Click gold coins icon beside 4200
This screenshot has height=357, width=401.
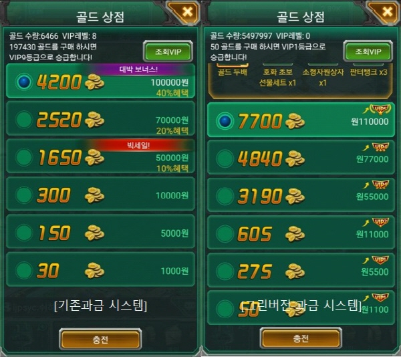pos(94,82)
